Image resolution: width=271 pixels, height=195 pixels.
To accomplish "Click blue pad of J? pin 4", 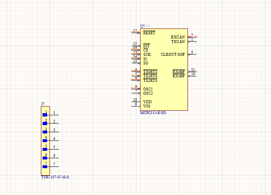I will [x=45, y=141].
